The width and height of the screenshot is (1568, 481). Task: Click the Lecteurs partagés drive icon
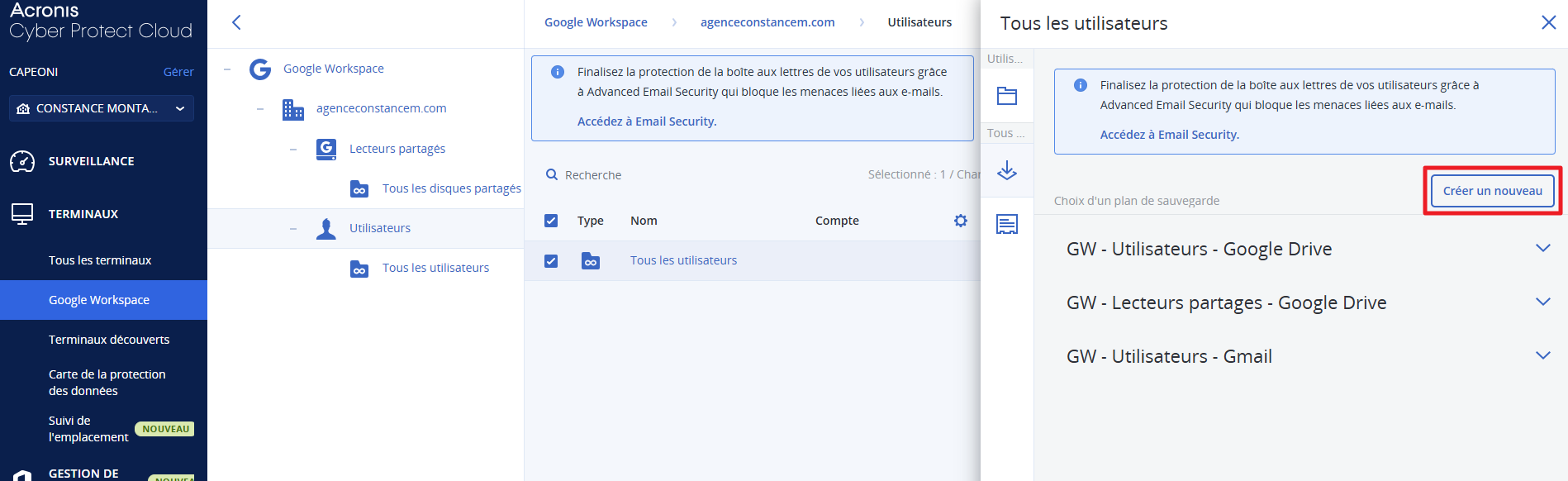click(x=326, y=149)
